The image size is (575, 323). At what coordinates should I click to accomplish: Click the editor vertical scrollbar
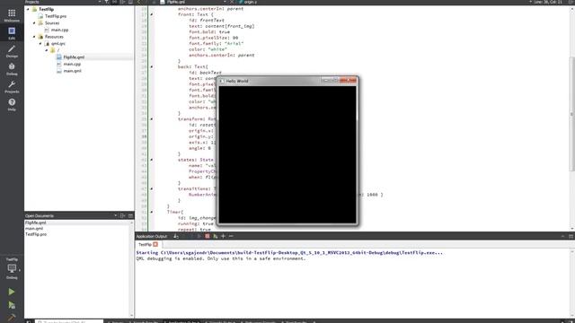click(572, 114)
